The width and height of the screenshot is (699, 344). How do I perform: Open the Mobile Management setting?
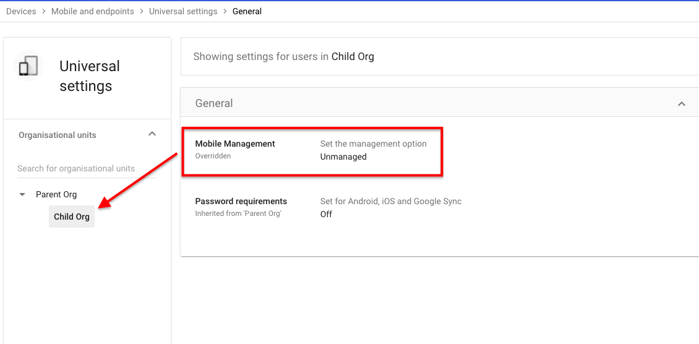pyautogui.click(x=235, y=144)
